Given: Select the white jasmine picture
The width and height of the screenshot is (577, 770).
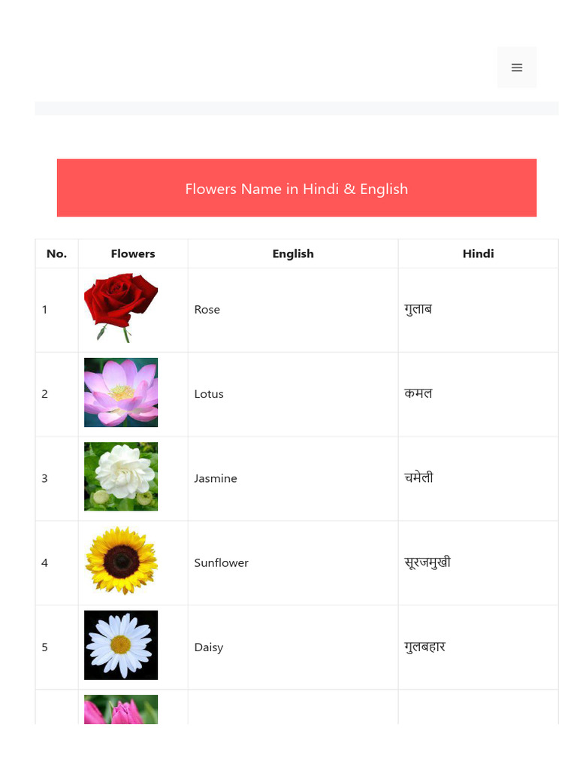Looking at the screenshot, I should click(121, 477).
